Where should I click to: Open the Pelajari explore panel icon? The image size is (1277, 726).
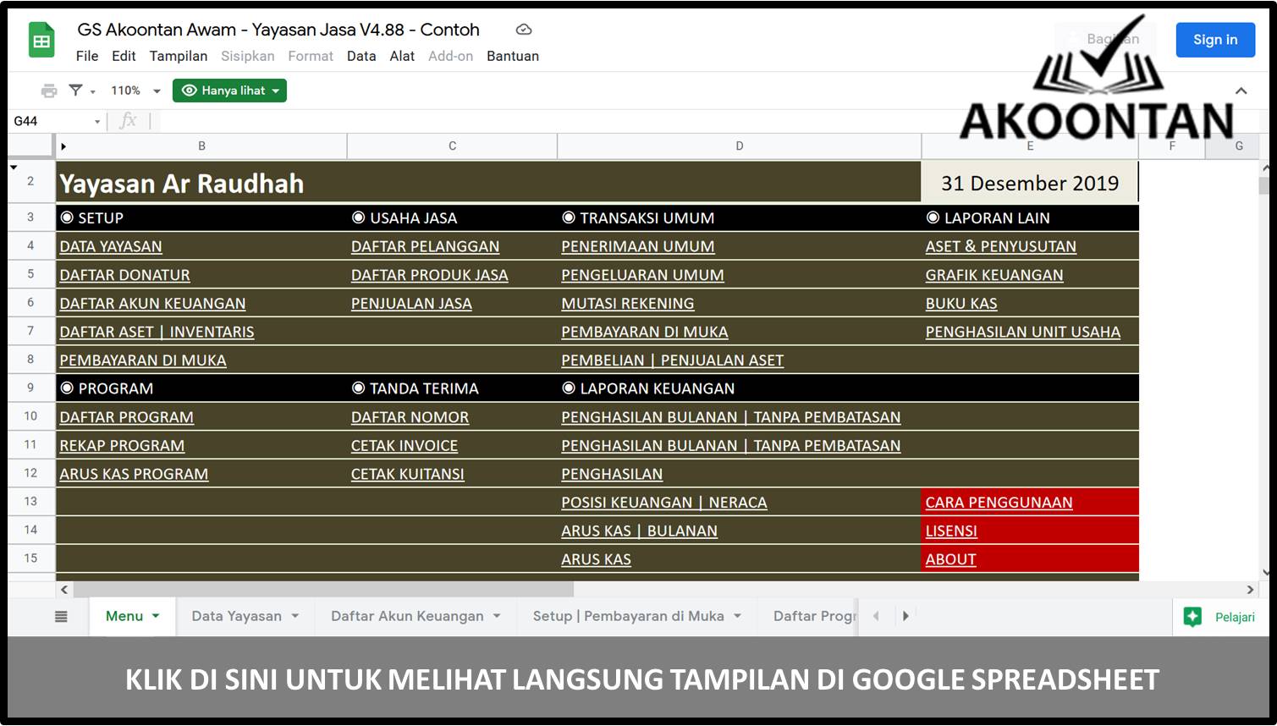(1194, 616)
